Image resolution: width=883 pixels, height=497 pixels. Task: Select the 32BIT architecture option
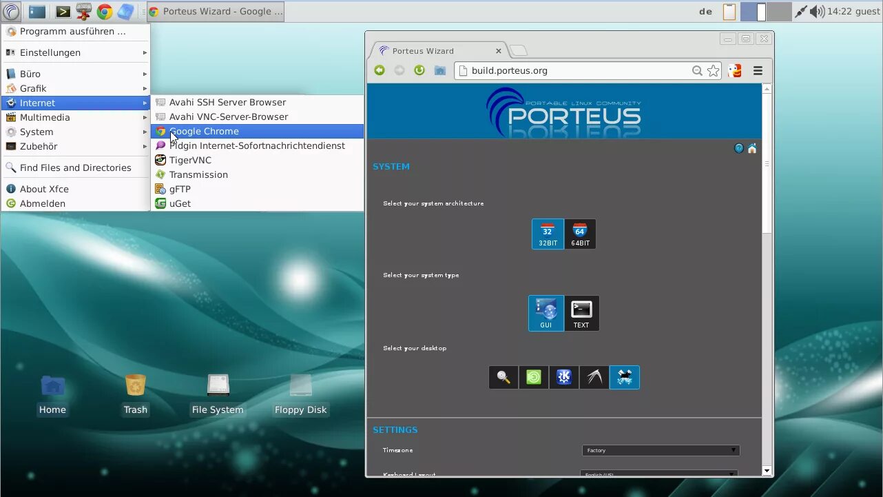(x=548, y=234)
